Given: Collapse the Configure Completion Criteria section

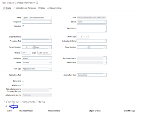Looking at the screenshot, I should coord(5,102).
